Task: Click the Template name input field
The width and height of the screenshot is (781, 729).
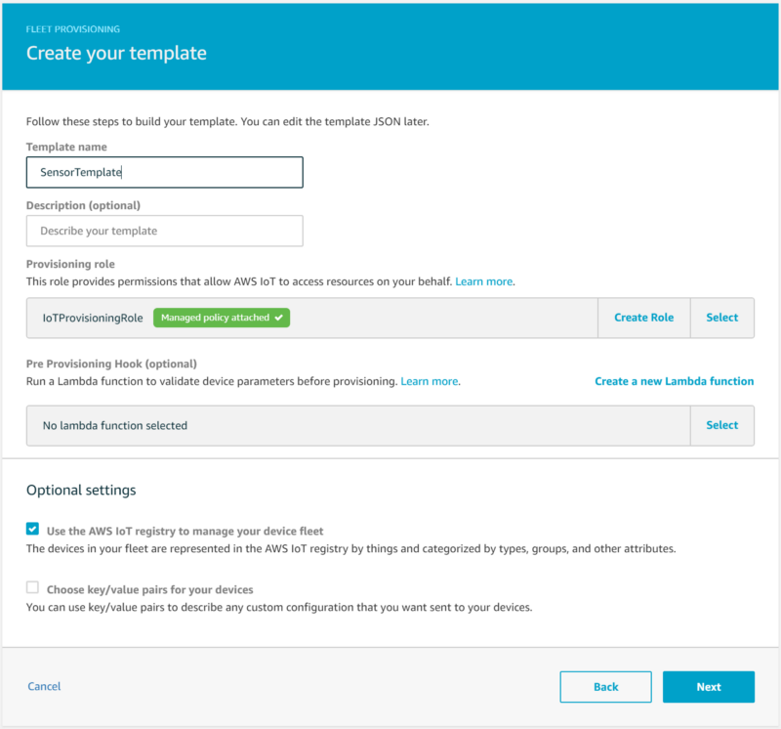Action: (x=164, y=172)
